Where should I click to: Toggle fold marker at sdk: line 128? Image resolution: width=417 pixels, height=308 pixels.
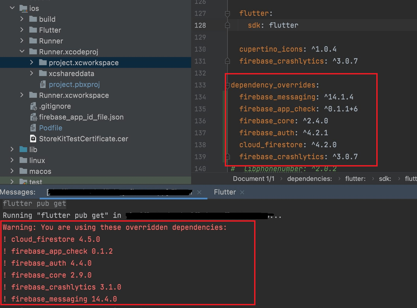click(x=228, y=25)
